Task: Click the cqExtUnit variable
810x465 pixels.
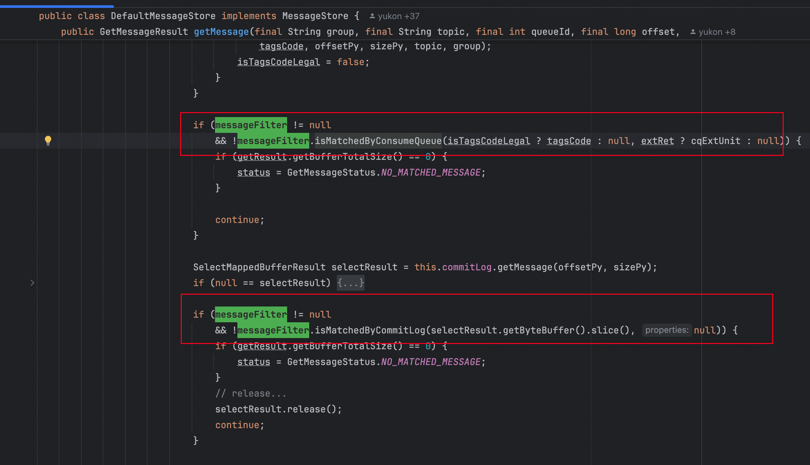Action: click(715, 141)
